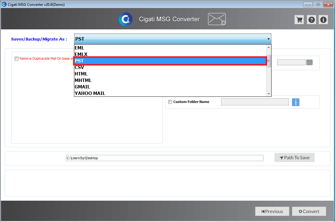Image resolution: width=335 pixels, height=222 pixels.
Task: Click the envelope icon in the header
Action: click(x=217, y=19)
